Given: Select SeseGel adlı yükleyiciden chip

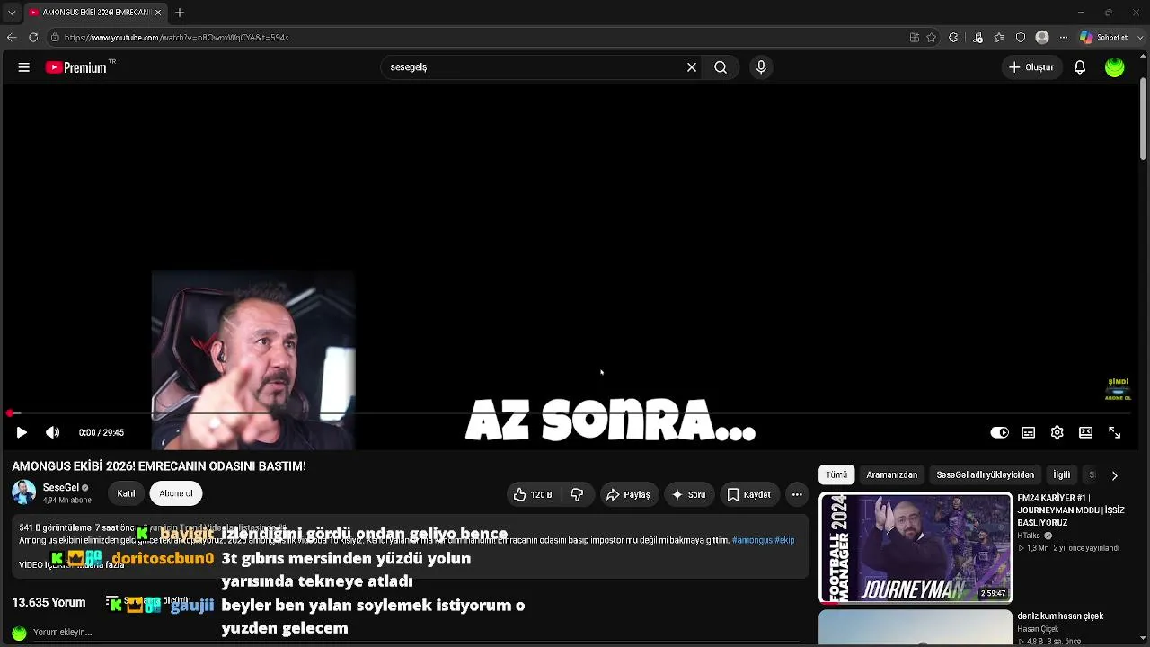Looking at the screenshot, I should [x=986, y=474].
